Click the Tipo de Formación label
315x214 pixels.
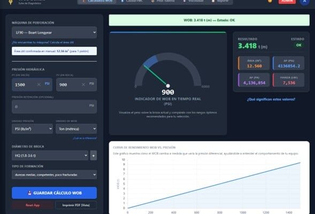click(27, 166)
